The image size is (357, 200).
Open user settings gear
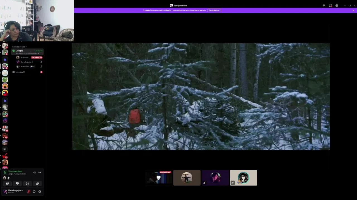[x=40, y=191]
